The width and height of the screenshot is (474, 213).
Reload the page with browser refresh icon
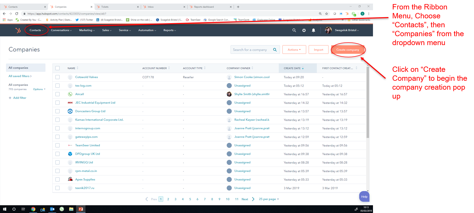[x=17, y=14]
